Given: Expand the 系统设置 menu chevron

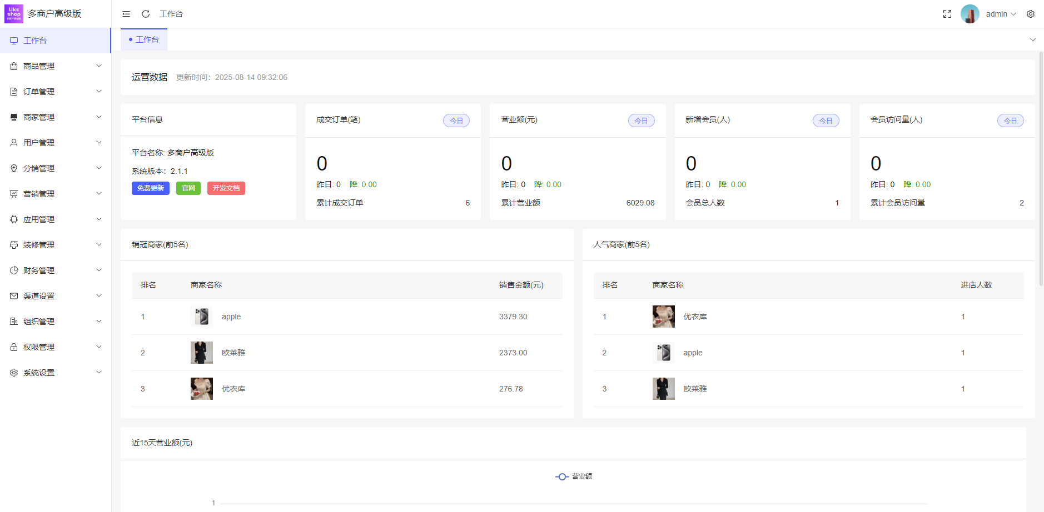Looking at the screenshot, I should (99, 373).
